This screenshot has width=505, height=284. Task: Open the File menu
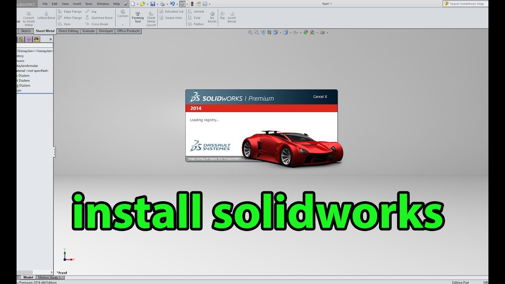pos(45,4)
